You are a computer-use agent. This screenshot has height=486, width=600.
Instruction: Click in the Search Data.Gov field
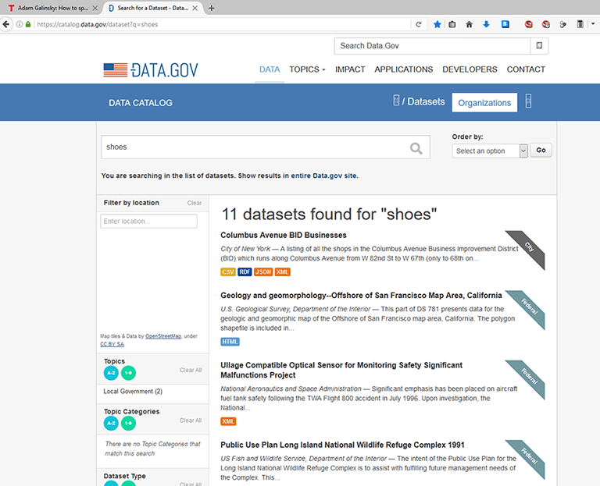coord(432,46)
